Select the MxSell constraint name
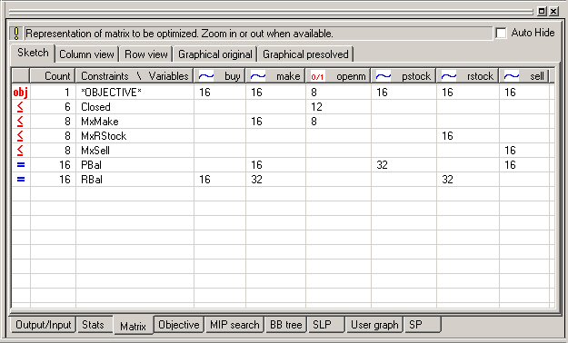This screenshot has height=343, width=568. click(x=95, y=150)
